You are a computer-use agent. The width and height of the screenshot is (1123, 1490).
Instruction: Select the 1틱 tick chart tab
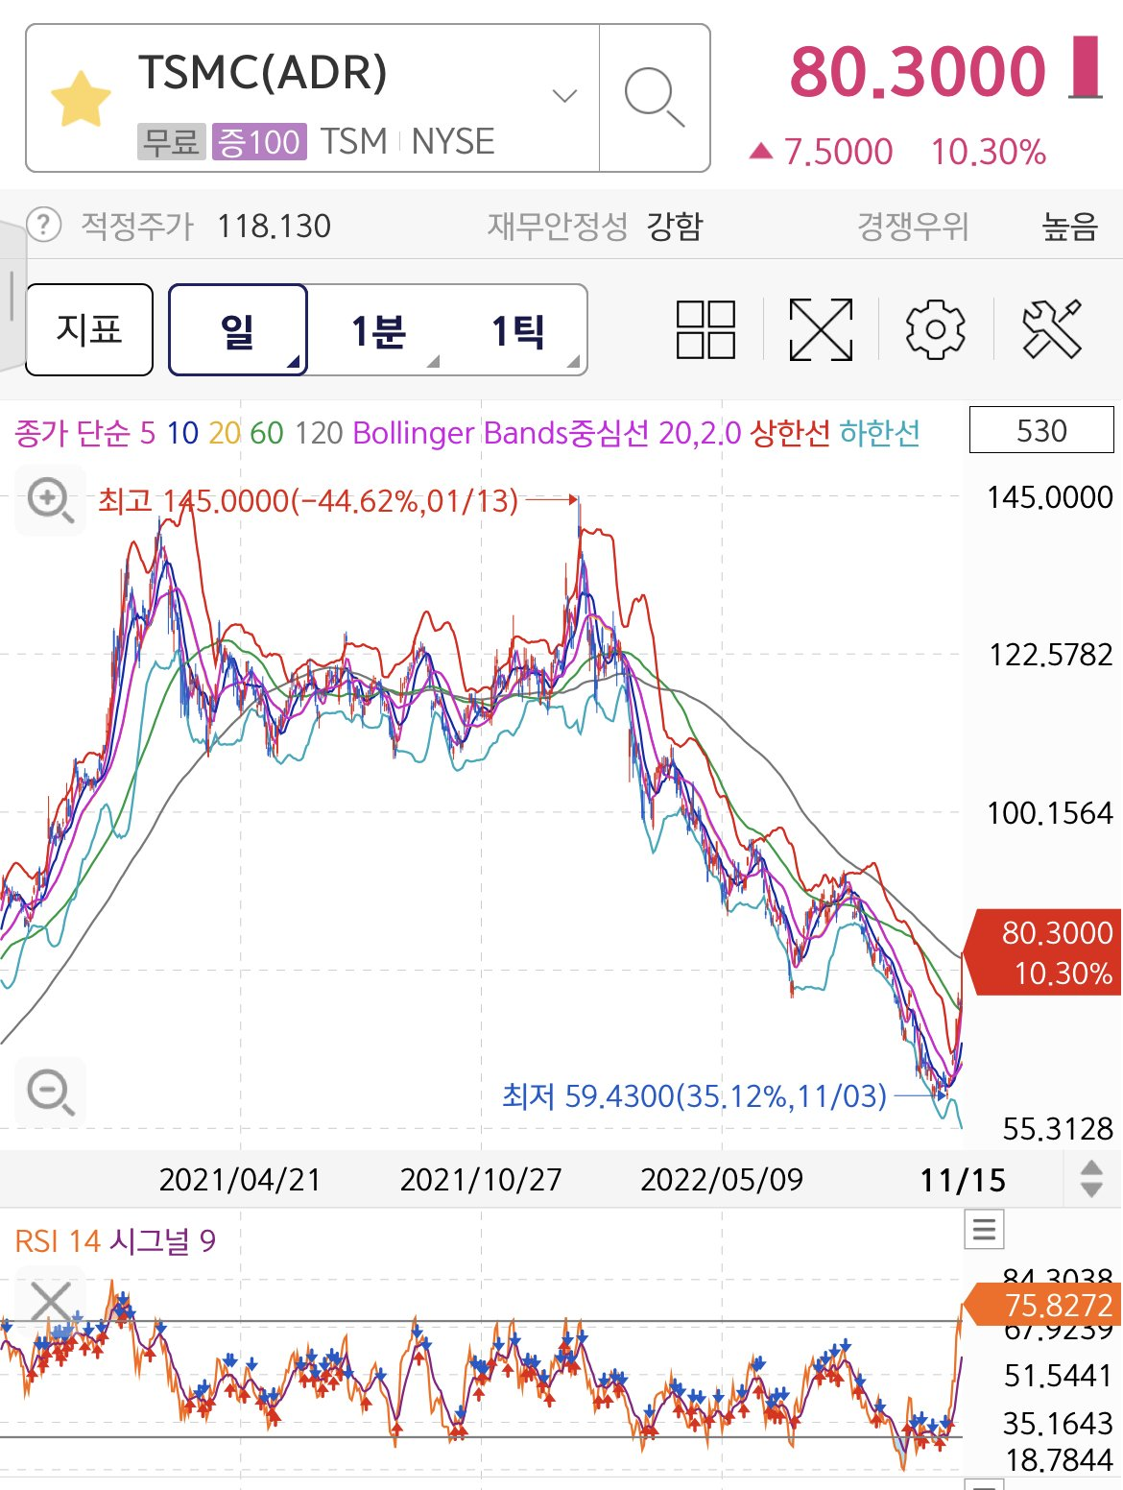coord(518,330)
